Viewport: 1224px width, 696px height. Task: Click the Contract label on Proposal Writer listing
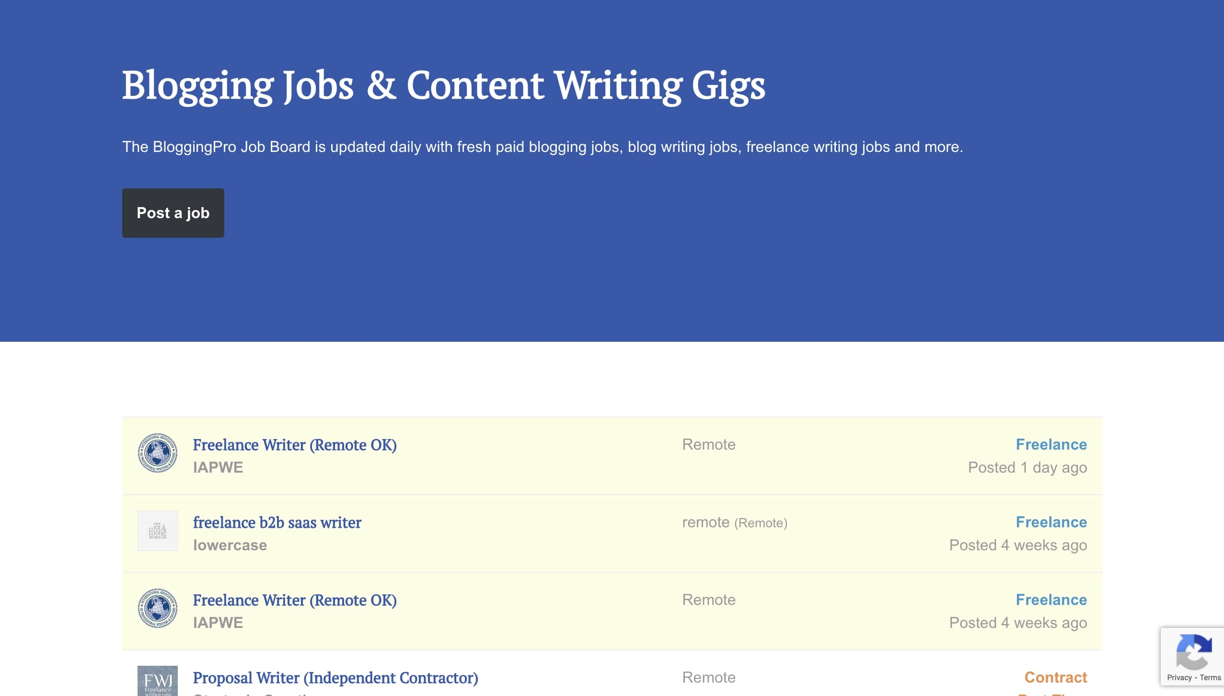[1056, 677]
